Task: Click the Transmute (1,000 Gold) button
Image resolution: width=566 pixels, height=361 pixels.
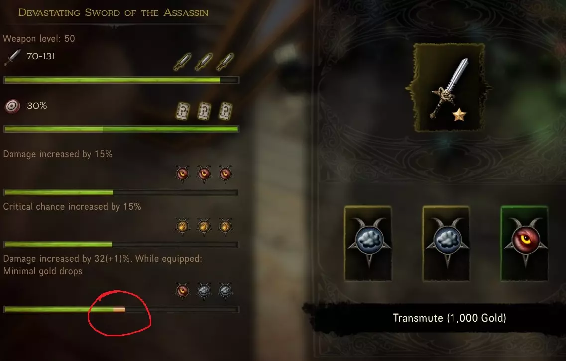Action: click(449, 318)
